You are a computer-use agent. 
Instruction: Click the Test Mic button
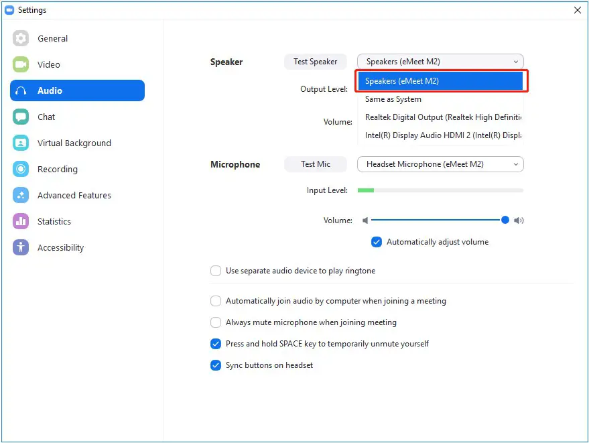tap(315, 164)
